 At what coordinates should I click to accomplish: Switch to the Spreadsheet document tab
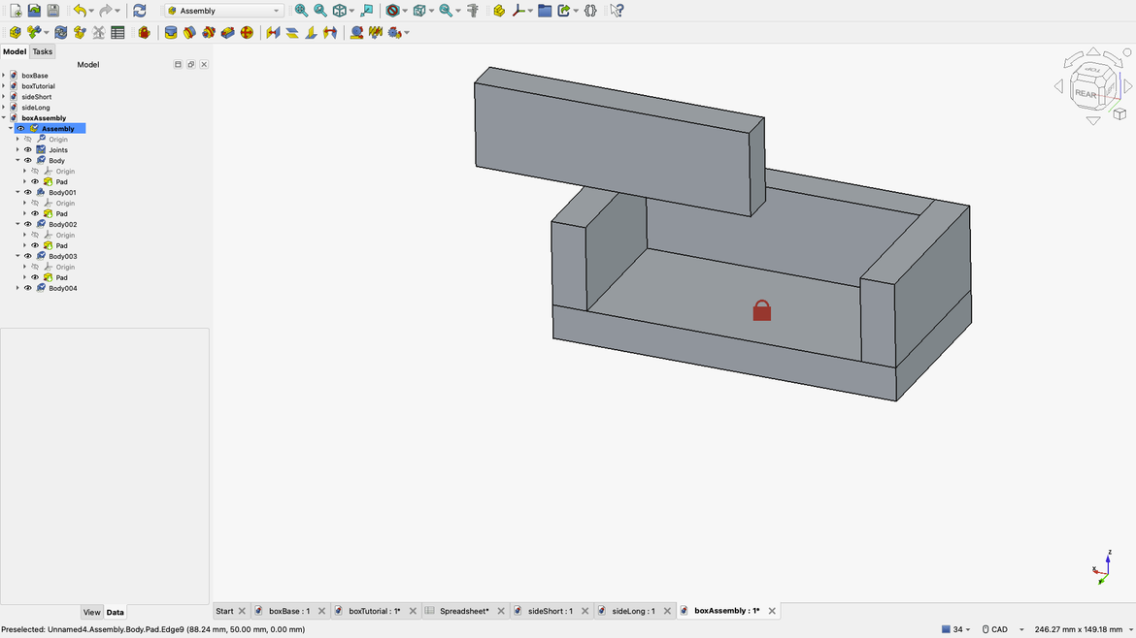point(463,612)
